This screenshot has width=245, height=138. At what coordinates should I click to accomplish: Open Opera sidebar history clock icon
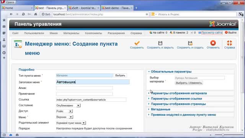(x=4, y=53)
